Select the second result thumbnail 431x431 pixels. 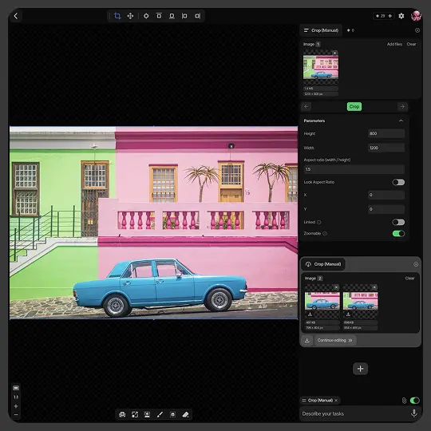click(x=360, y=301)
